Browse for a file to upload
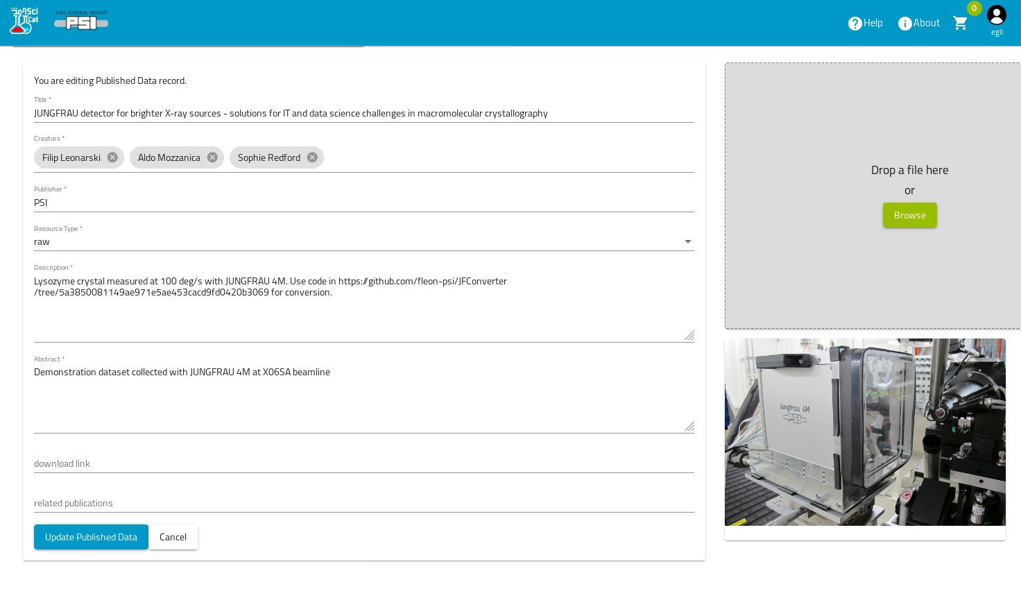 point(909,215)
